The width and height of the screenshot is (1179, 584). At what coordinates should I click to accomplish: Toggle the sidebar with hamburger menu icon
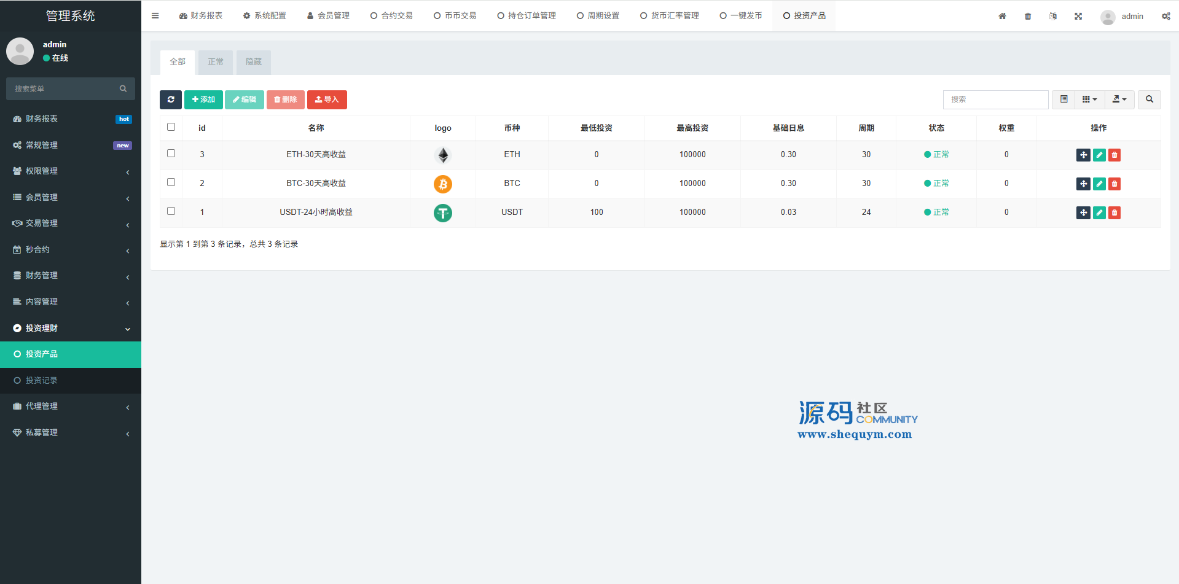(155, 16)
